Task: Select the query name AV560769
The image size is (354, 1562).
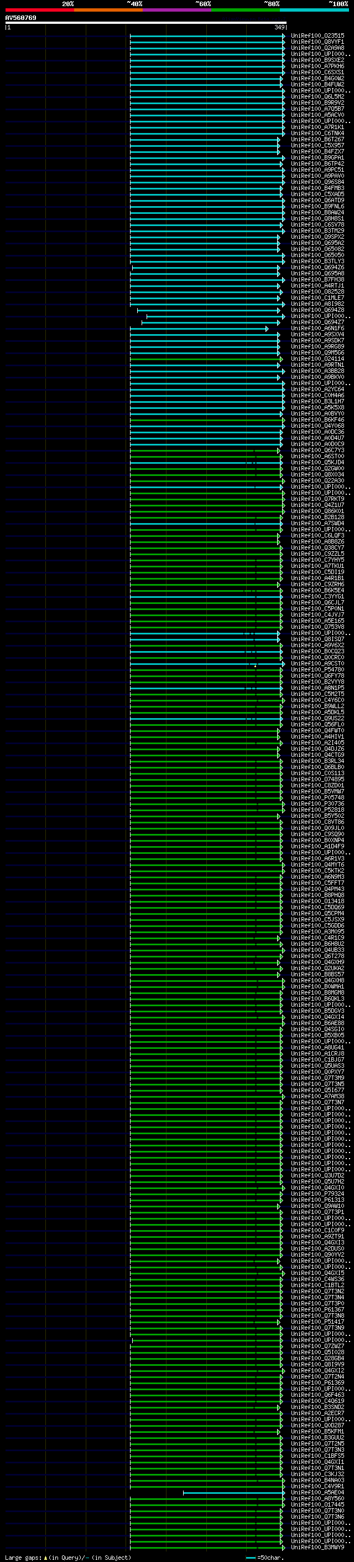Action: coord(20,18)
